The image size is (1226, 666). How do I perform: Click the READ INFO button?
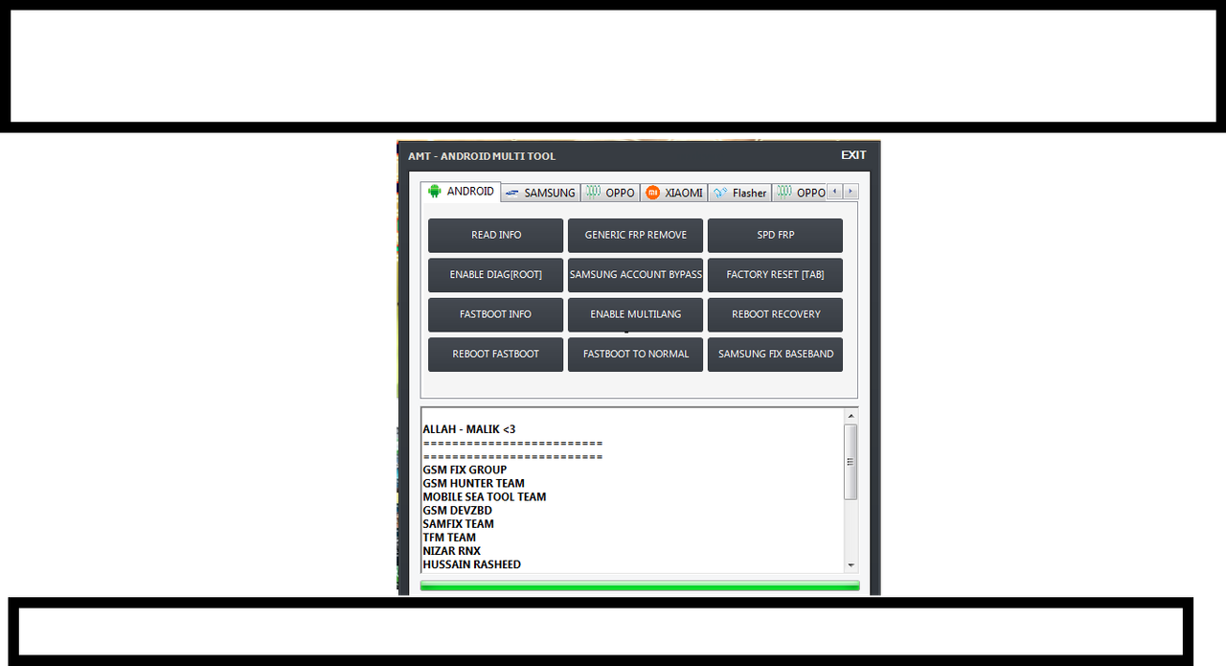tap(496, 235)
